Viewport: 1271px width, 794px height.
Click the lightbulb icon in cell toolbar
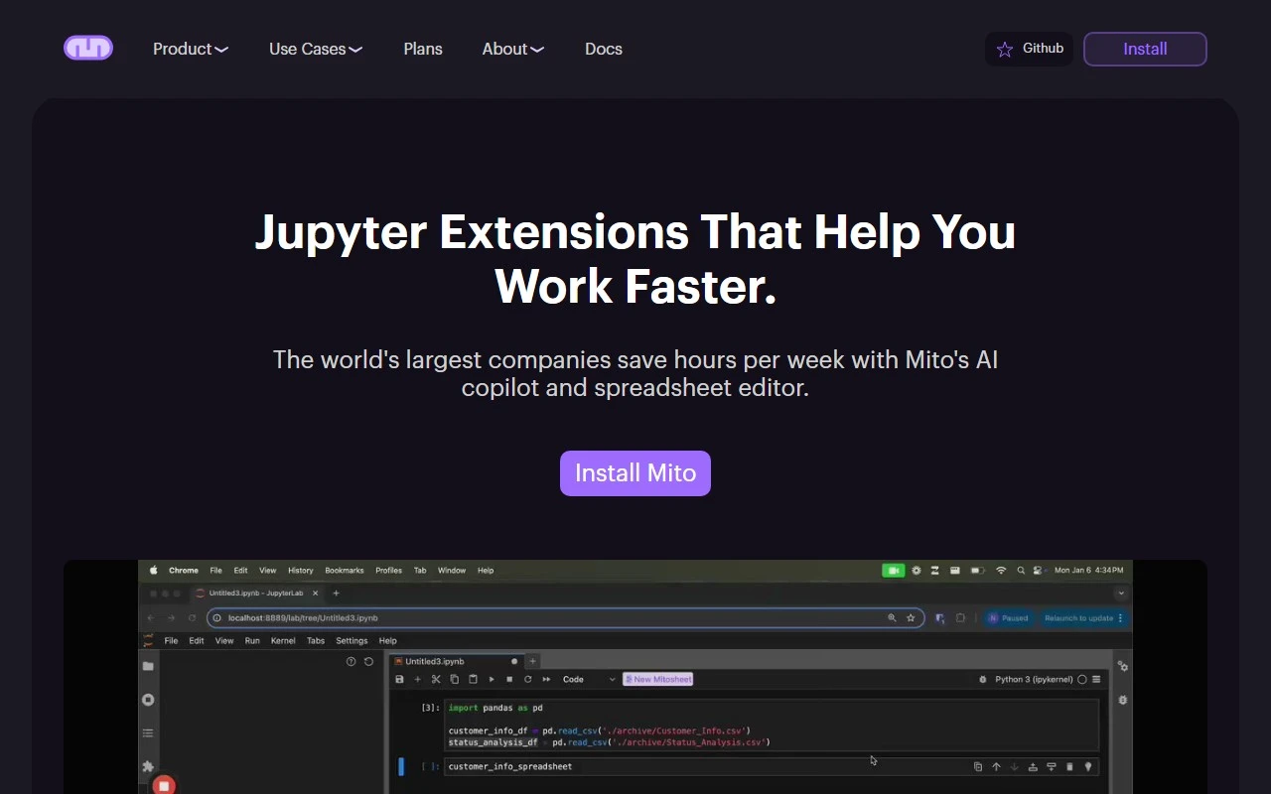[1088, 766]
